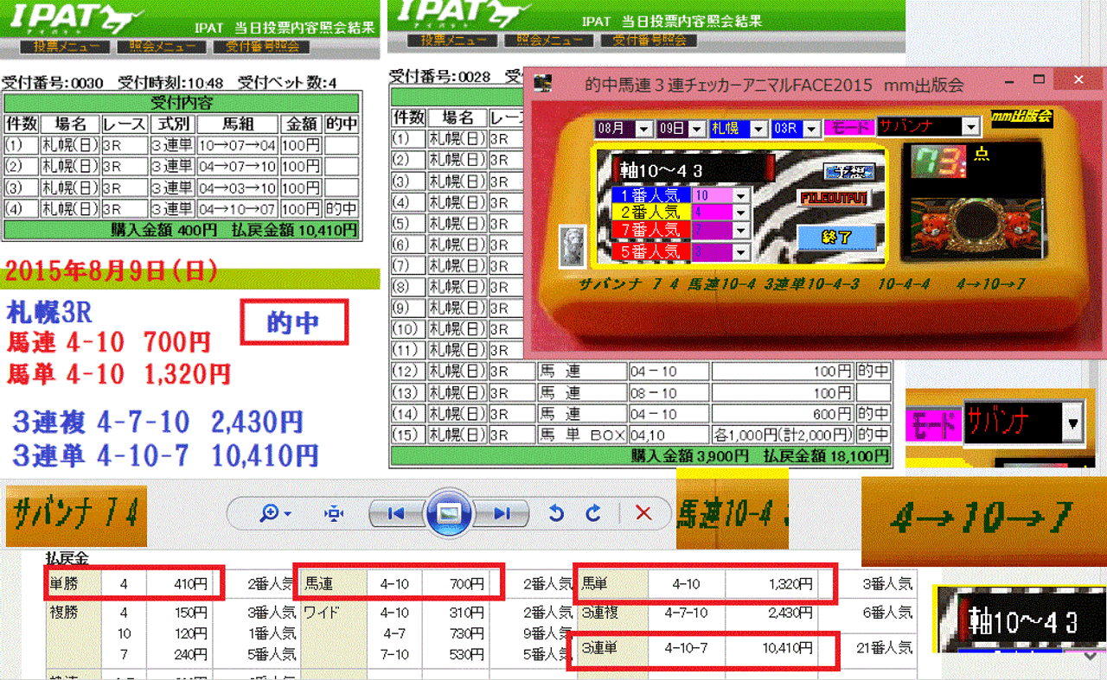Delete image with the red X icon
1107x680 pixels.
point(643,513)
